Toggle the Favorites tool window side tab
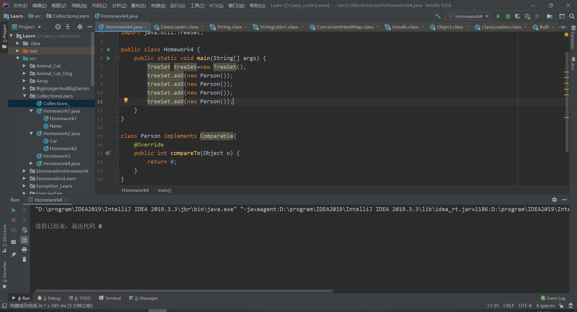 (x=4, y=275)
